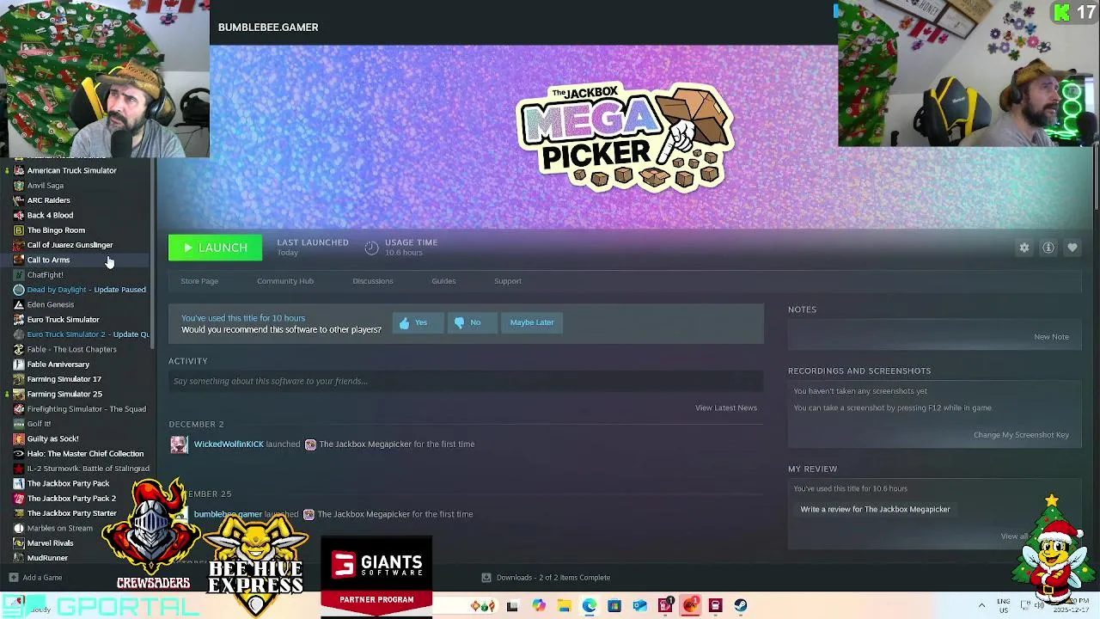This screenshot has width=1100, height=619.
Task: Open Downloads status at bottom bar
Action: pyautogui.click(x=546, y=578)
